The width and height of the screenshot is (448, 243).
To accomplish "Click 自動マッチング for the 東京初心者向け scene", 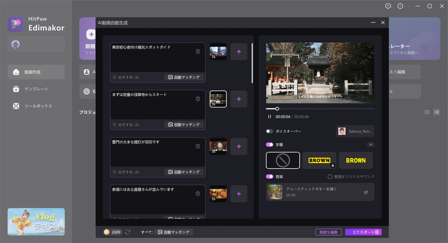I will [184, 77].
